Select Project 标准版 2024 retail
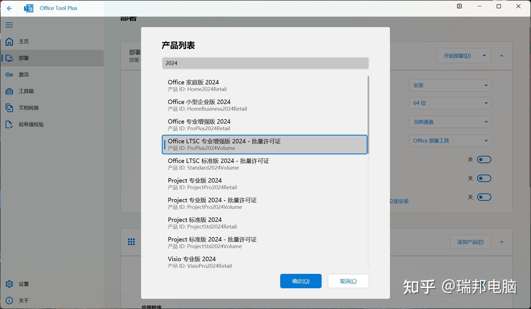 coord(265,223)
